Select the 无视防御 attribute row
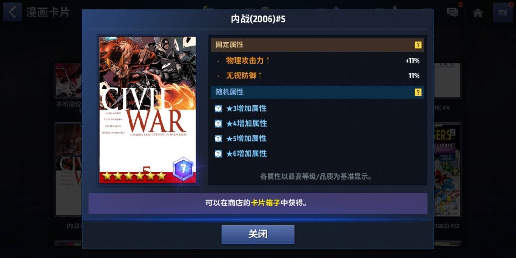Screen dimensions: 516x258 318,76
